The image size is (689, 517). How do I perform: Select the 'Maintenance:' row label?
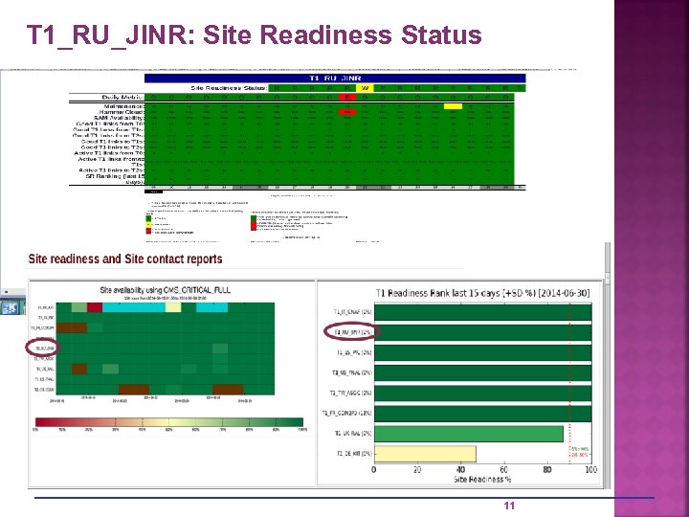(123, 106)
